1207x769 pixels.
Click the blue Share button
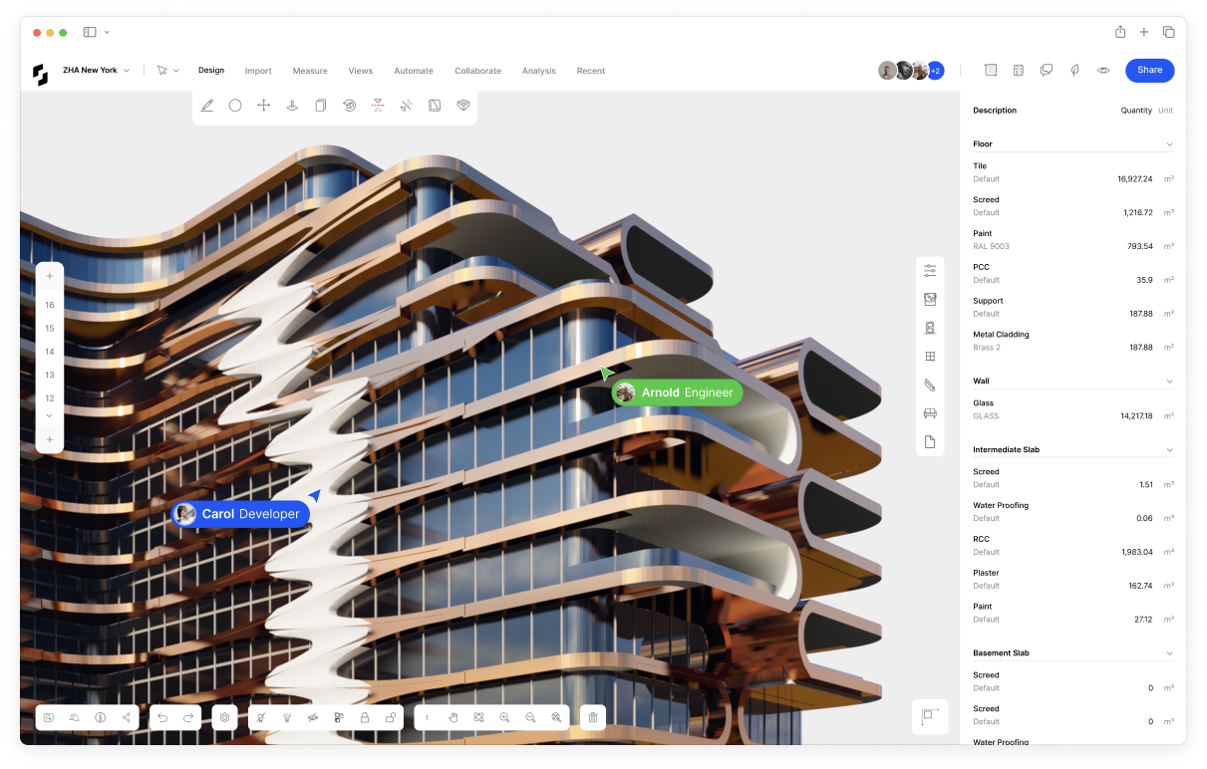click(1149, 71)
